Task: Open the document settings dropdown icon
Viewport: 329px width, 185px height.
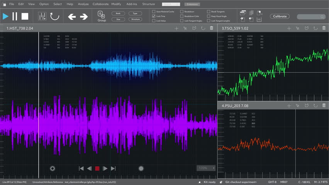Action: (x=259, y=13)
